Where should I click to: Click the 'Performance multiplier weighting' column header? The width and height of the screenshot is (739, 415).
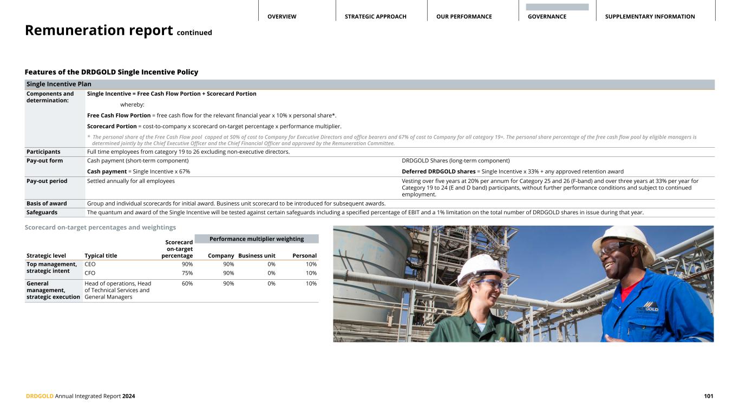(x=257, y=239)
